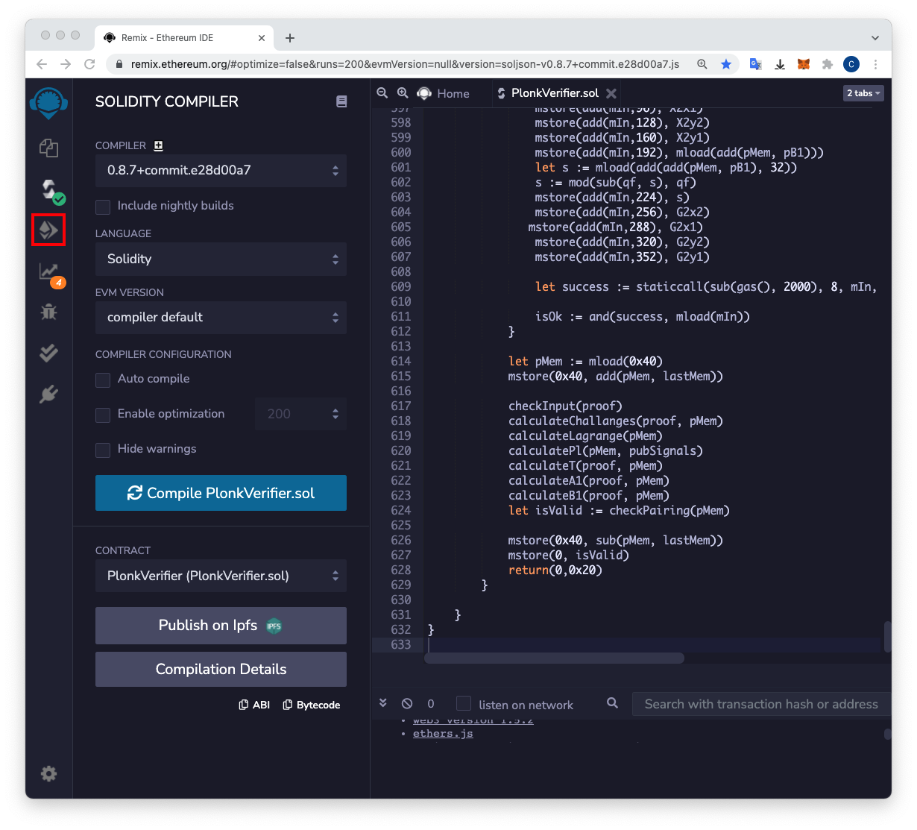Expand the 2 tabs dropdown
Screen dimensions: 917x830
point(863,93)
